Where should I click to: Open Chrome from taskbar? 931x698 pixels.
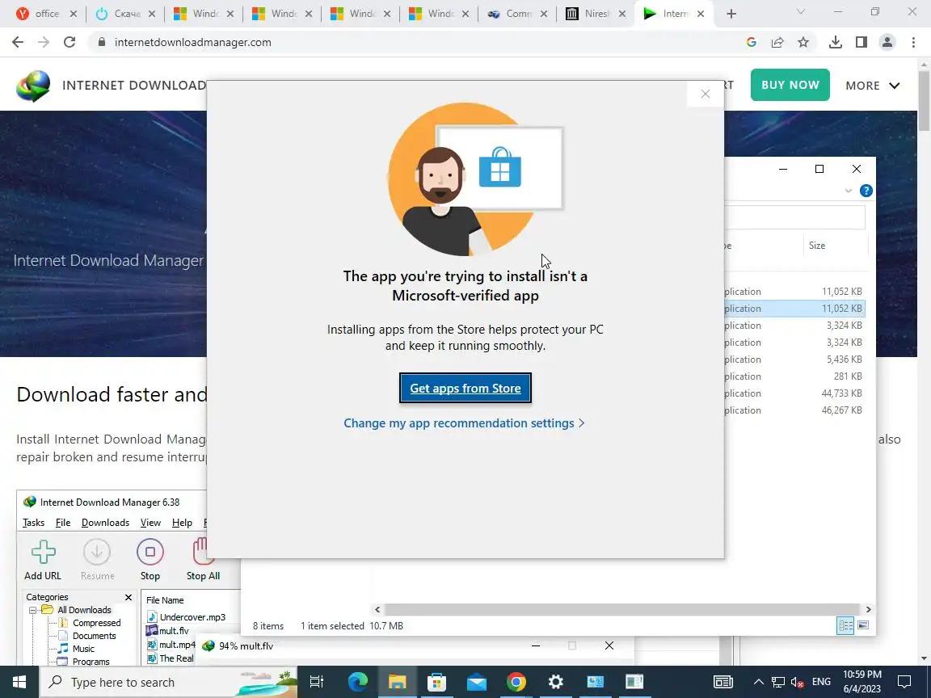[x=516, y=682]
